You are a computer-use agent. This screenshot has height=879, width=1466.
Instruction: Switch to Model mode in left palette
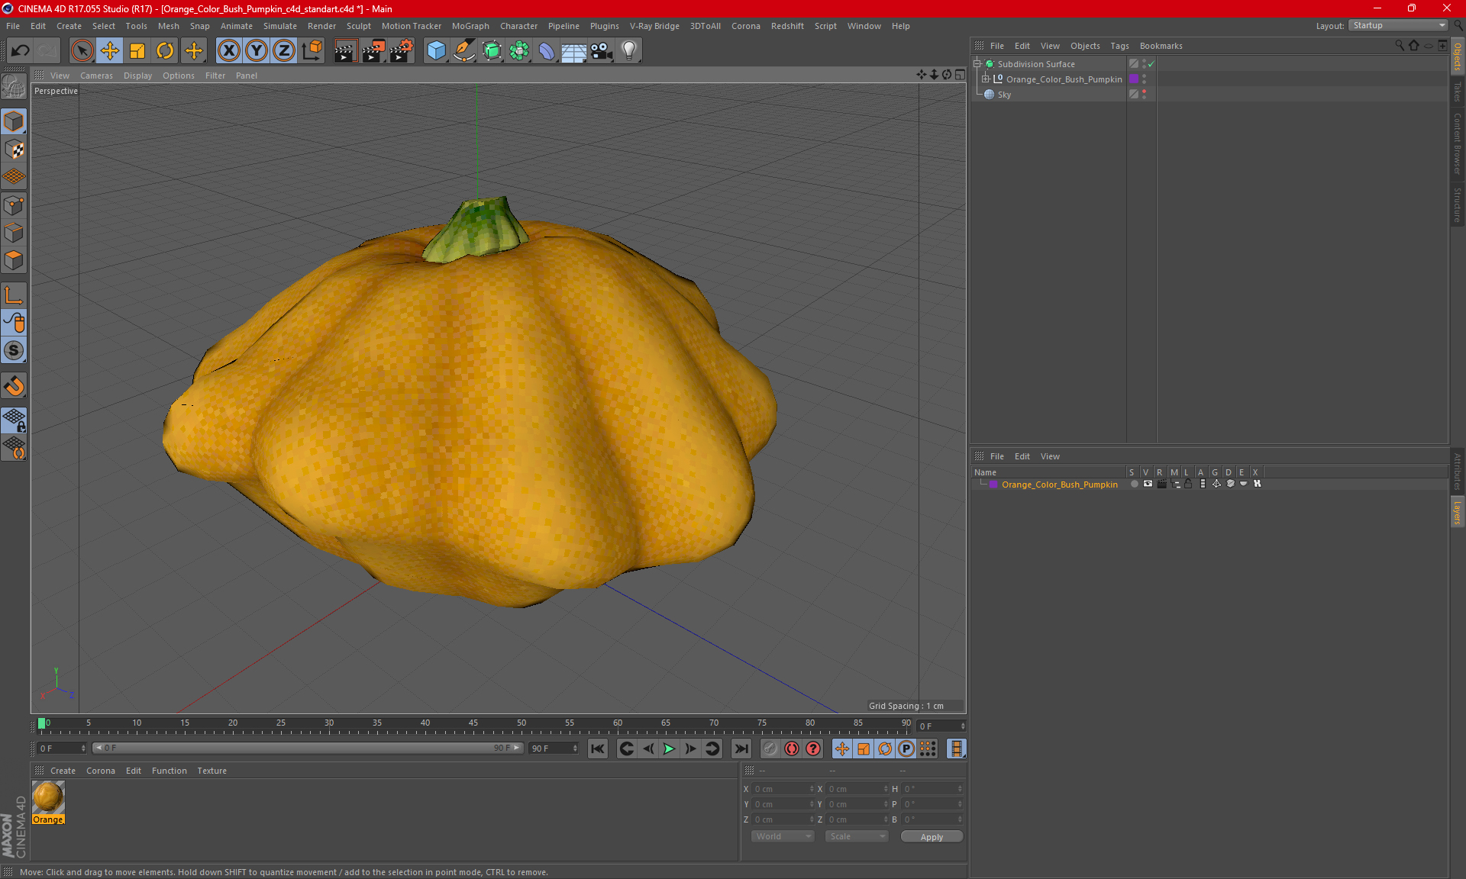click(14, 121)
